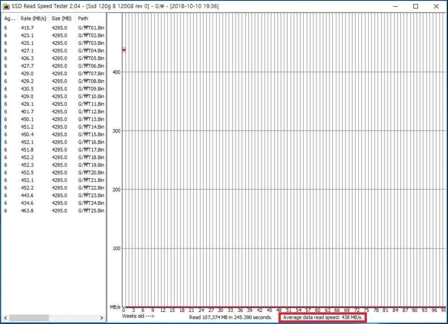Click the path G:₩T10.Bin
Image resolution: width=448 pixels, height=324 pixels.
tap(91, 97)
